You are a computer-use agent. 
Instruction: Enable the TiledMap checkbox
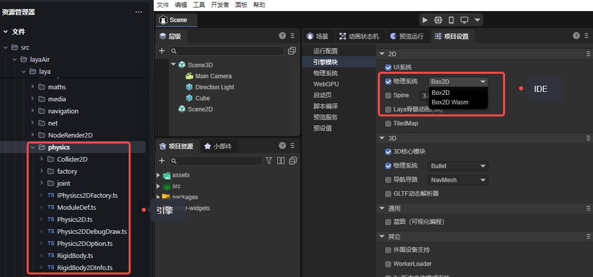(x=388, y=123)
